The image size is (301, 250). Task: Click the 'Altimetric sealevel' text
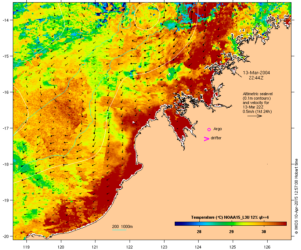pyautogui.click(x=258, y=94)
